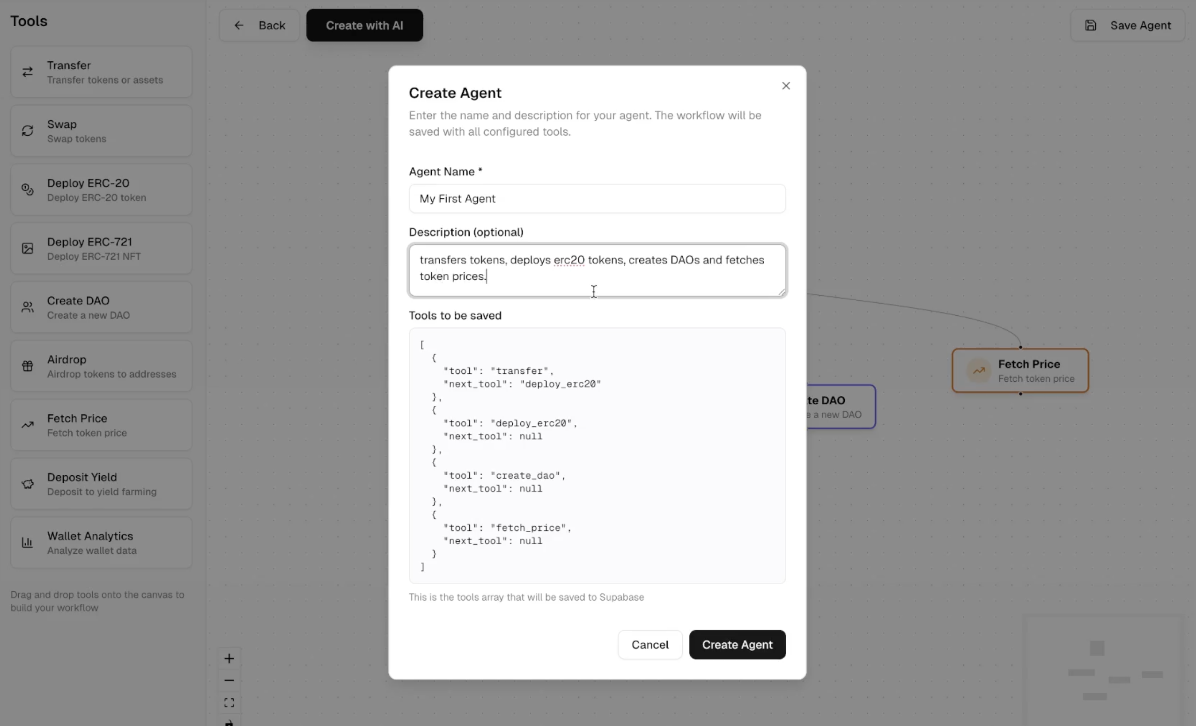Image resolution: width=1196 pixels, height=726 pixels.
Task: Click the fit view canvas control
Action: pyautogui.click(x=229, y=703)
